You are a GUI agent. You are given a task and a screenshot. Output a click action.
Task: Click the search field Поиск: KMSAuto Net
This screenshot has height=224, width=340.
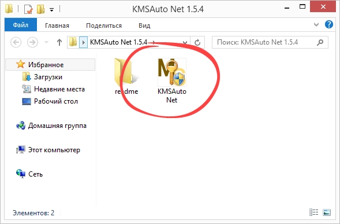270,42
